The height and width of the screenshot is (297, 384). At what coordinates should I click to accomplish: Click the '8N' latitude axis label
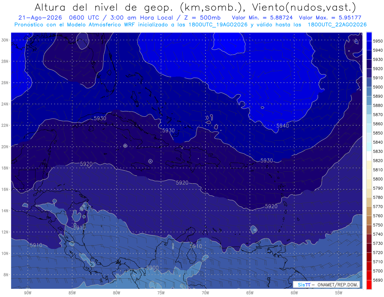[5, 275]
